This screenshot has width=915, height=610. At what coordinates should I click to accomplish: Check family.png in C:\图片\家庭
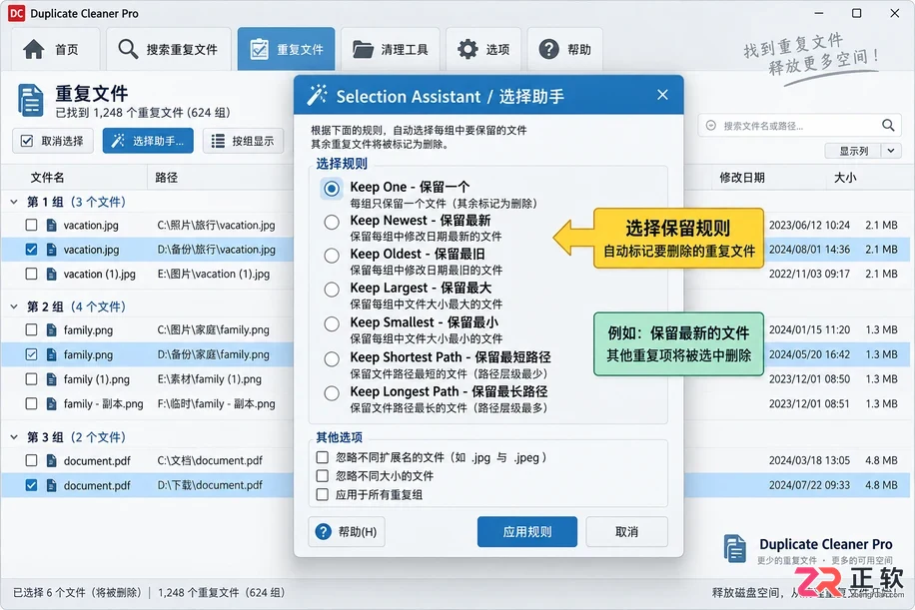[32, 330]
